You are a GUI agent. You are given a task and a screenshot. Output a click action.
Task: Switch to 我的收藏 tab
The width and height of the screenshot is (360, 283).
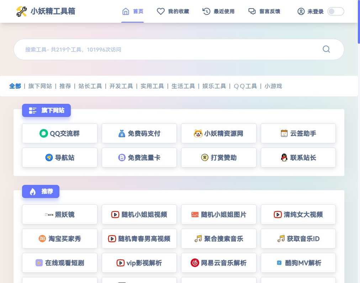(173, 11)
